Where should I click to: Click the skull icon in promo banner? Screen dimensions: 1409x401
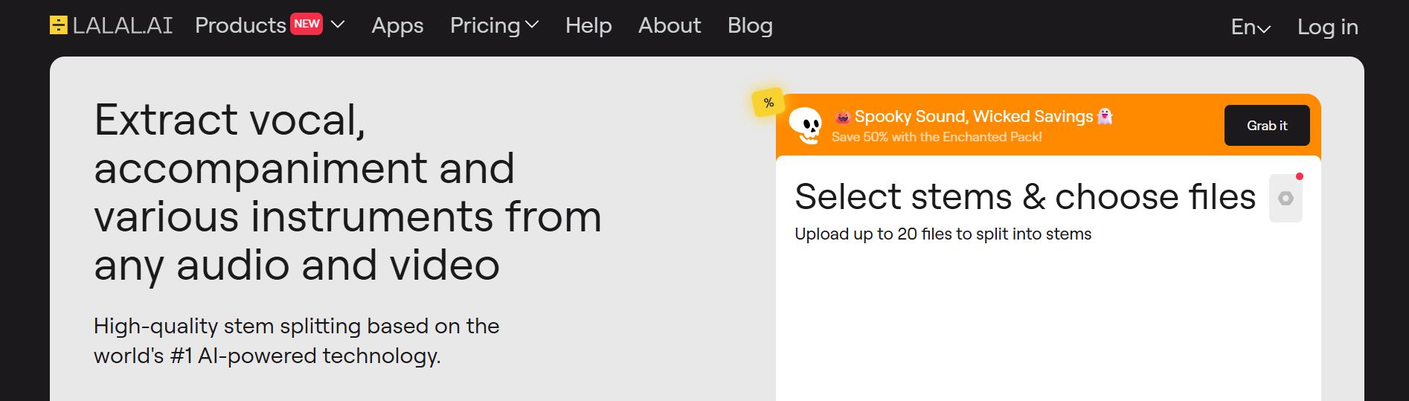tap(805, 125)
